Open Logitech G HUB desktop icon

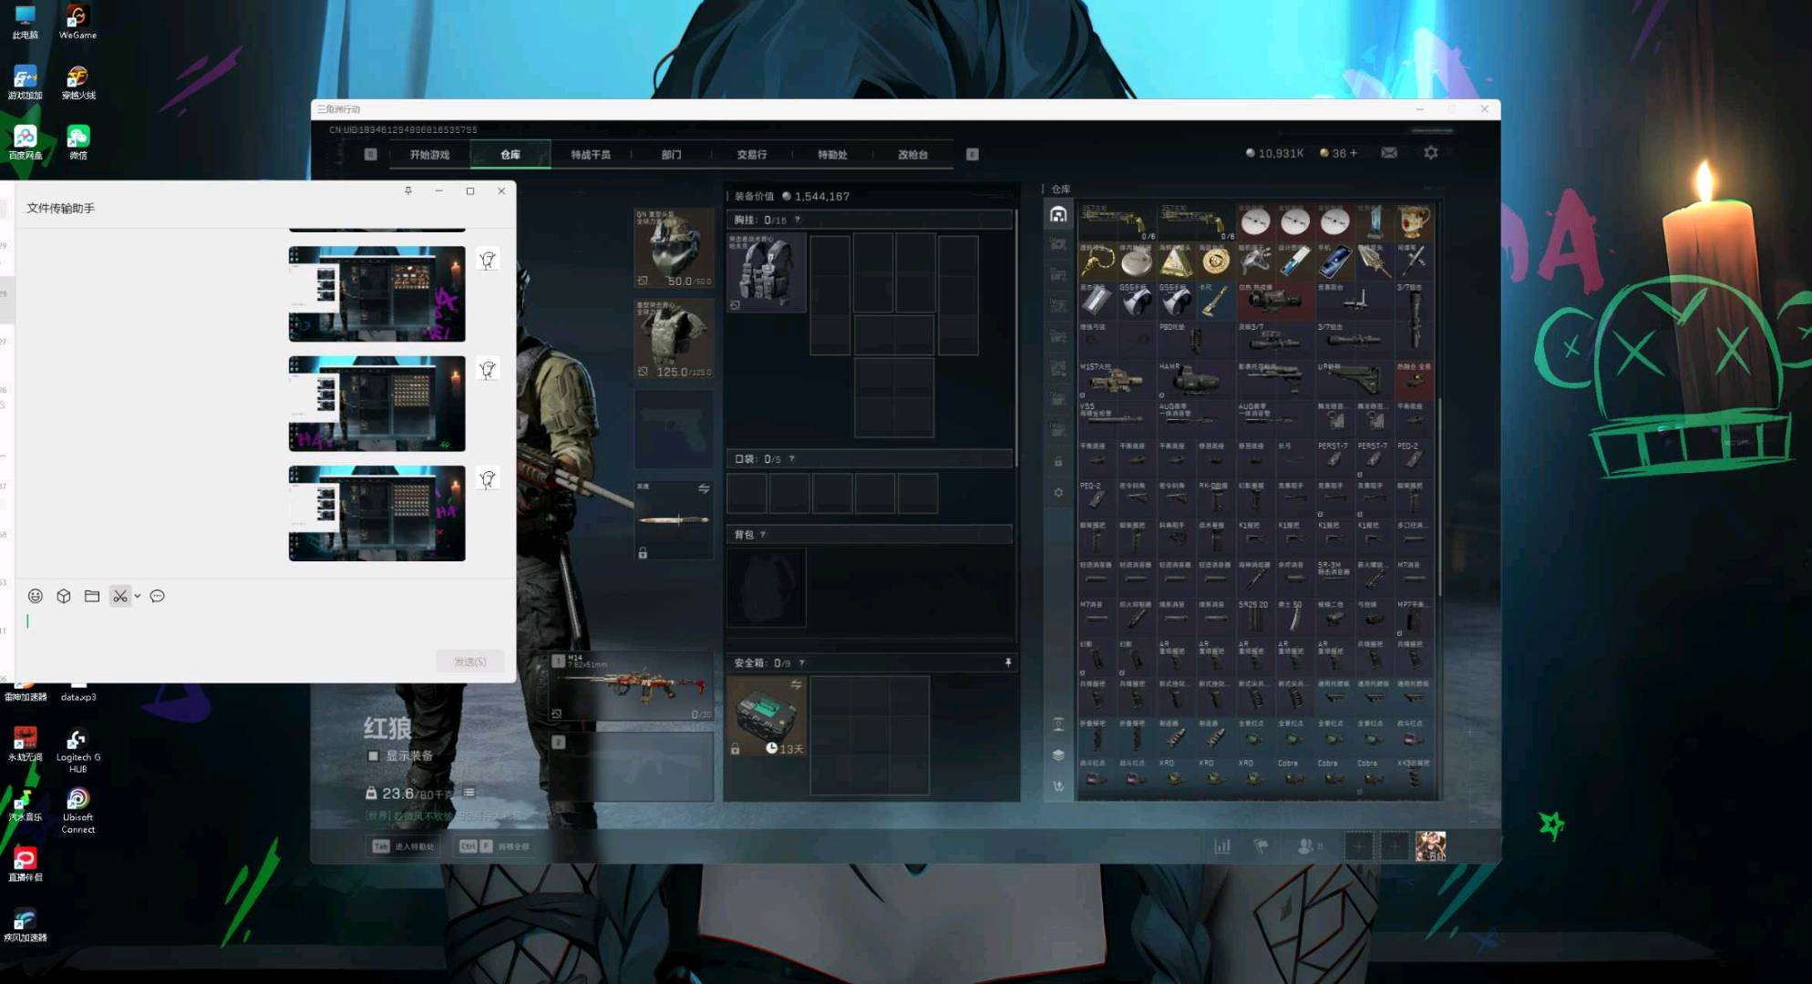click(77, 750)
